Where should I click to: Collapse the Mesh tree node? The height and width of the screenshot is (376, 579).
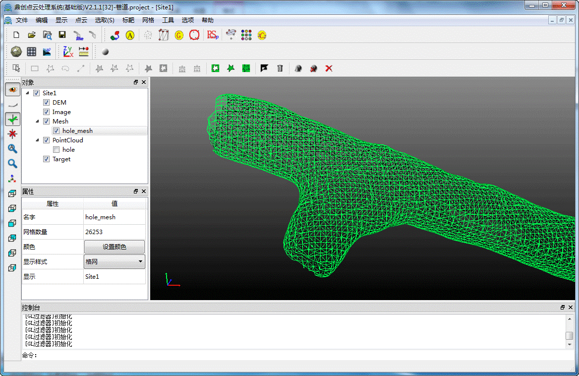tap(38, 122)
